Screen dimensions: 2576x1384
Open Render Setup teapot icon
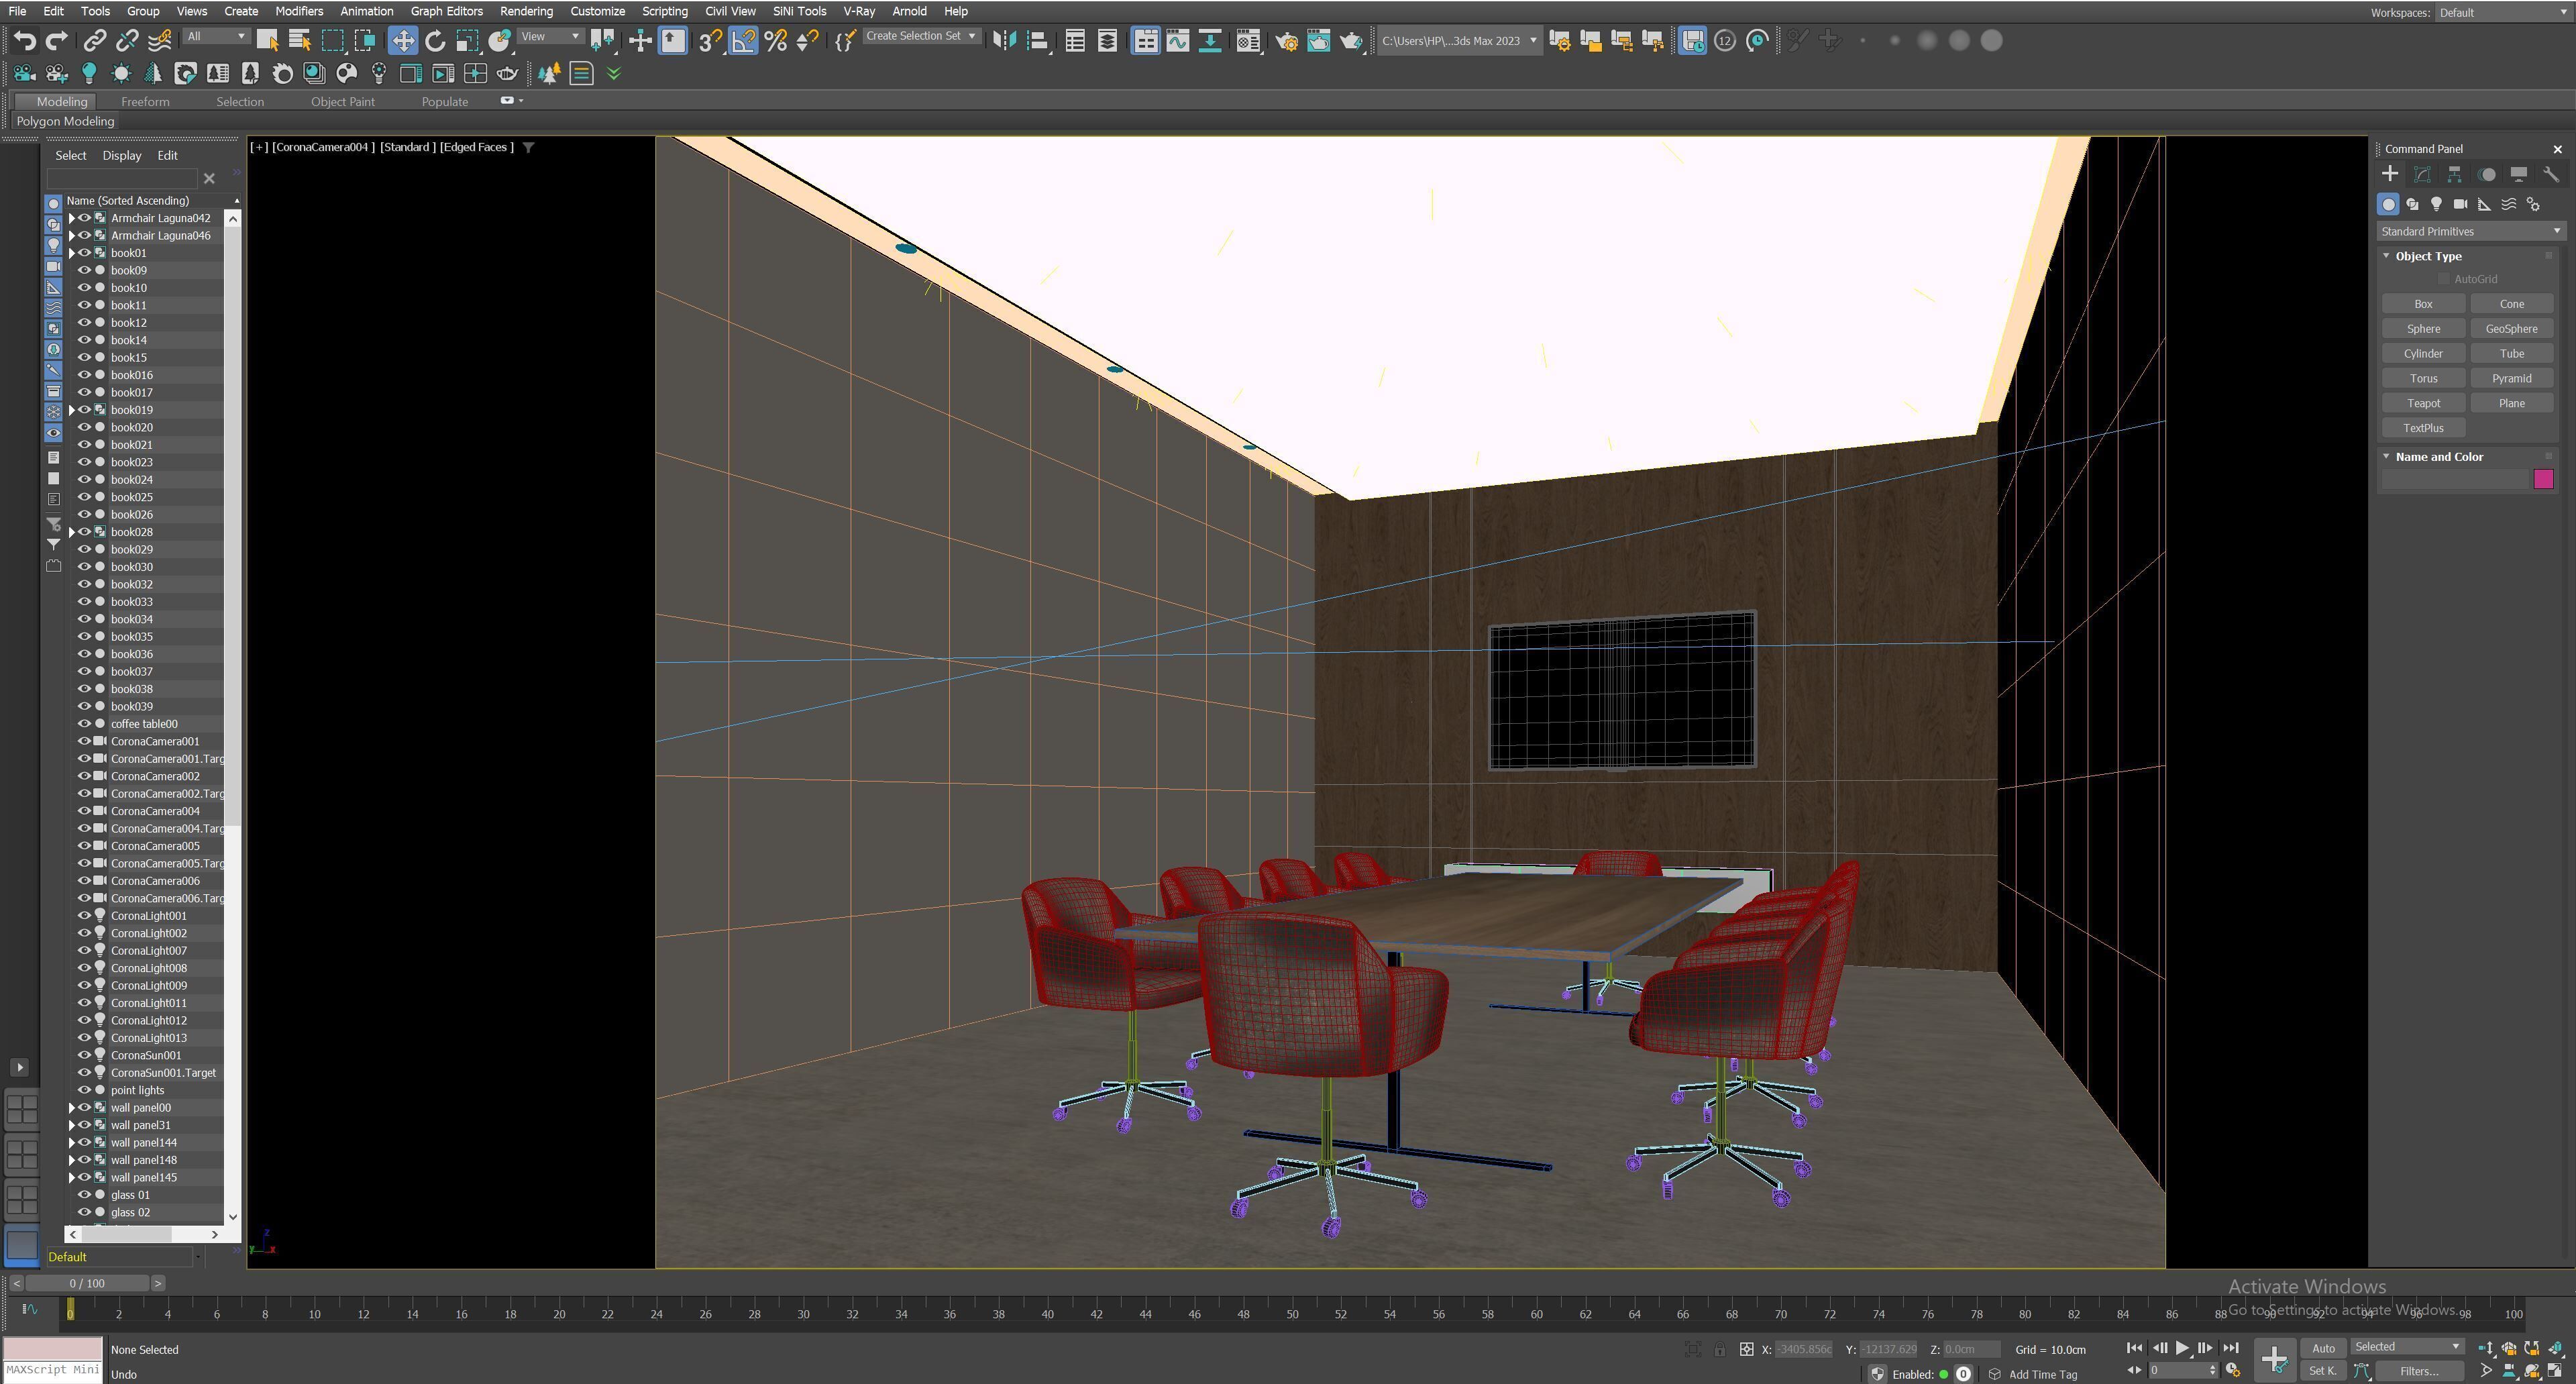(1287, 41)
